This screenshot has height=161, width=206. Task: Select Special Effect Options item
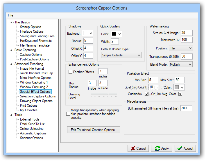click(35, 92)
